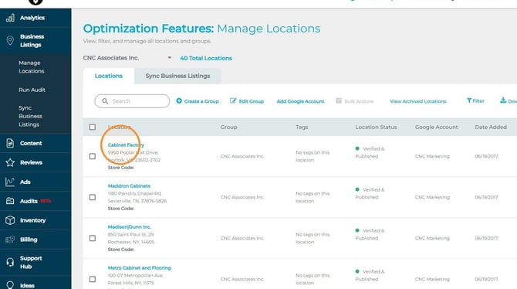Image resolution: width=517 pixels, height=289 pixels.
Task: Click the Verified & Published status for Cabinet Factory
Action: 370,152
